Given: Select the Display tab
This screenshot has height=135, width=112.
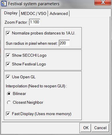Looking at the screenshot, I should [11, 13].
